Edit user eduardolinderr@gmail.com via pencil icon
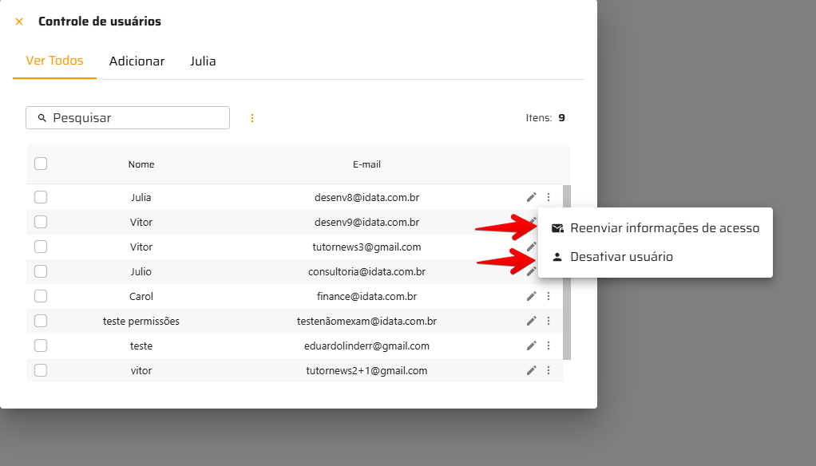This screenshot has width=816, height=466. pos(531,346)
